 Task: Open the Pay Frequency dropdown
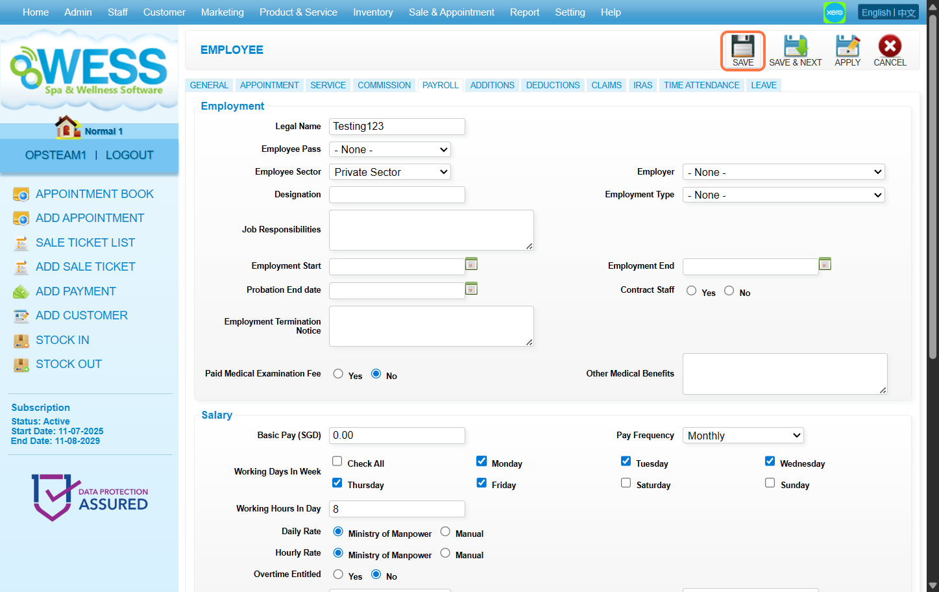click(743, 436)
